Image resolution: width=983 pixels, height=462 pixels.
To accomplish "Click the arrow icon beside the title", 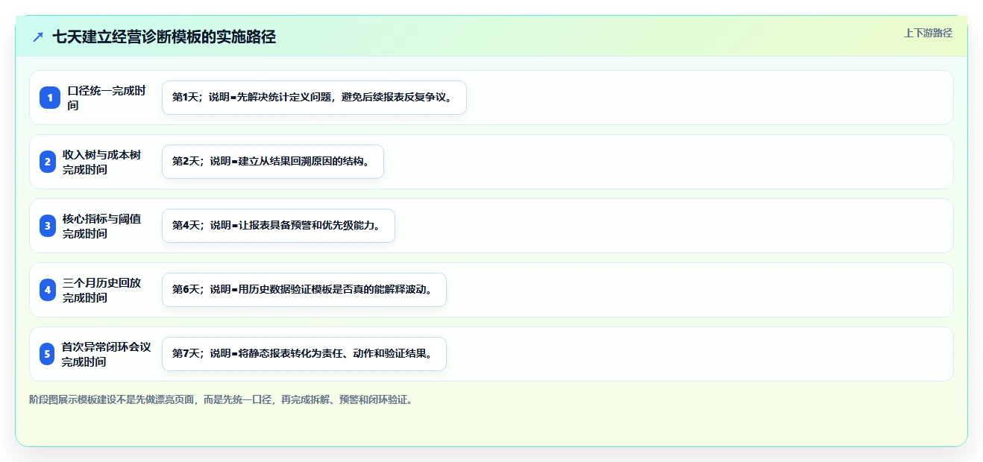I will coord(38,37).
